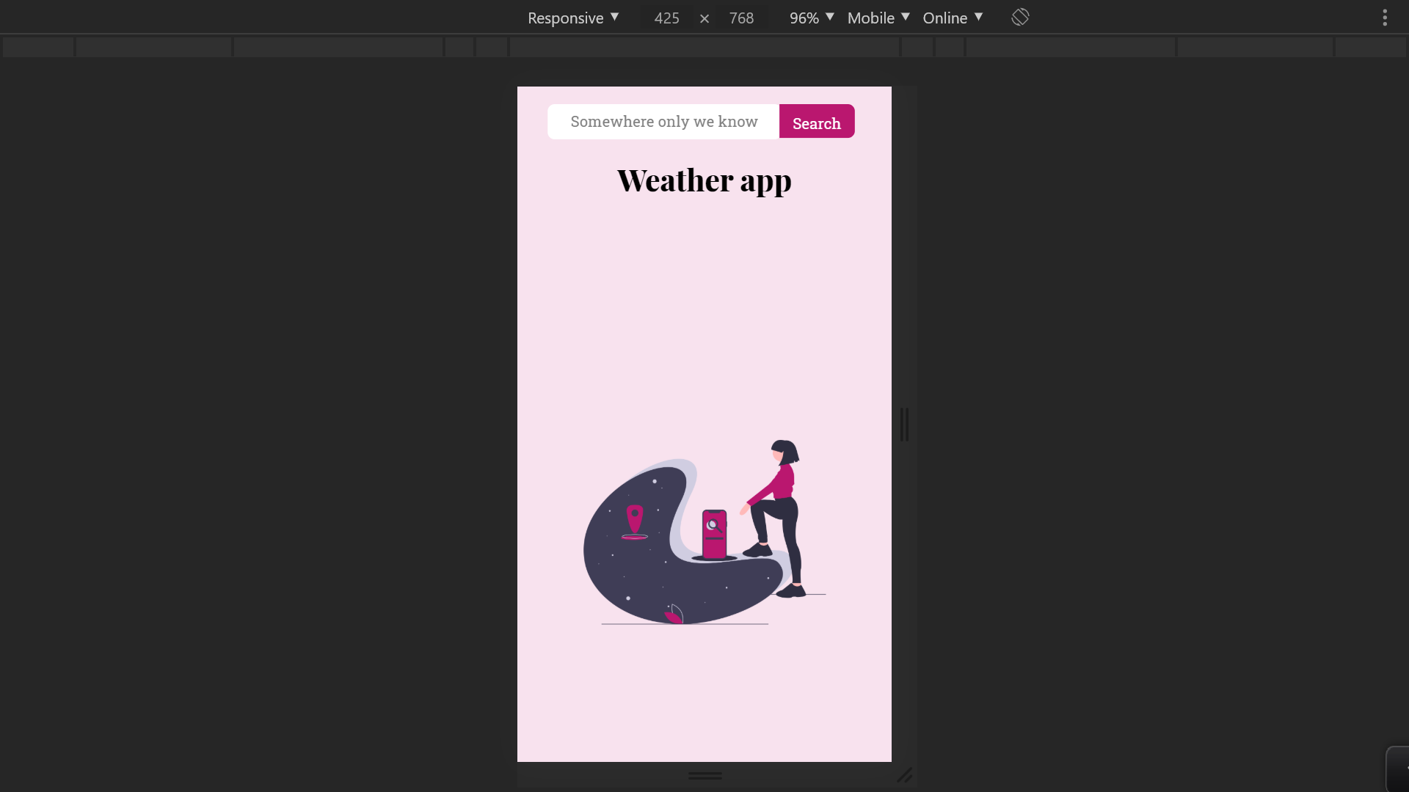Screen dimensions: 1409x792
Task: Expand the 96% zoom dropdown
Action: click(x=812, y=18)
